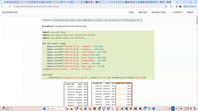Click the browser forward arrow
198x111 pixels.
pyautogui.click(x=6, y=6)
